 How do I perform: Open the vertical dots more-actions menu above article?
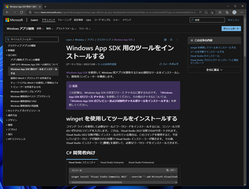pos(177,40)
